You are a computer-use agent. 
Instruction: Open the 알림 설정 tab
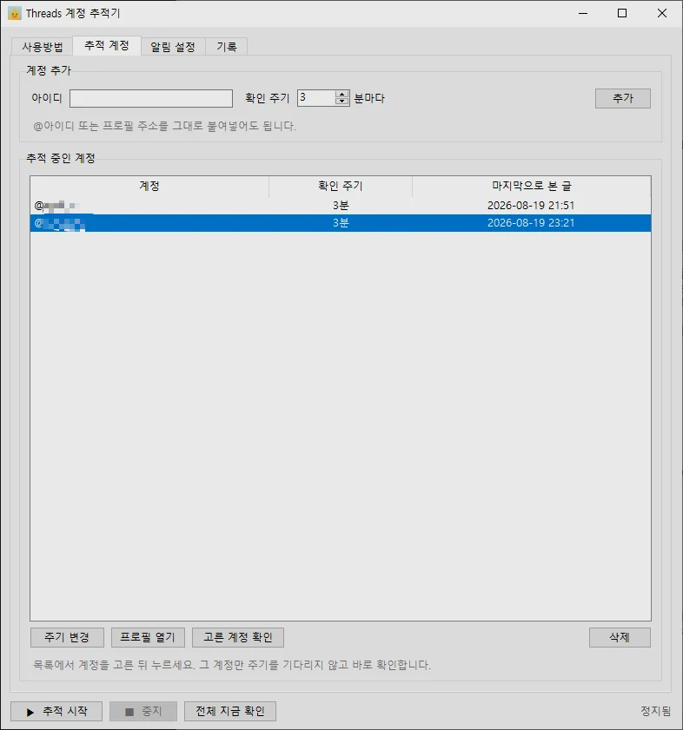click(x=173, y=47)
